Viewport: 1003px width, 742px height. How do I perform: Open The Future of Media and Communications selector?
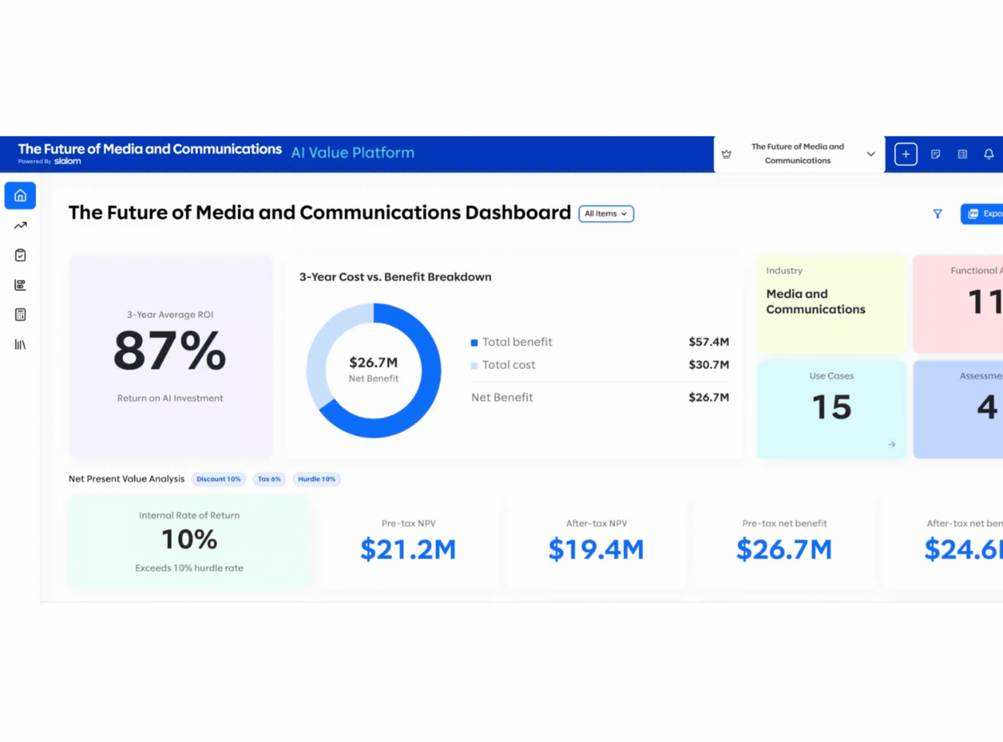pyautogui.click(x=799, y=154)
